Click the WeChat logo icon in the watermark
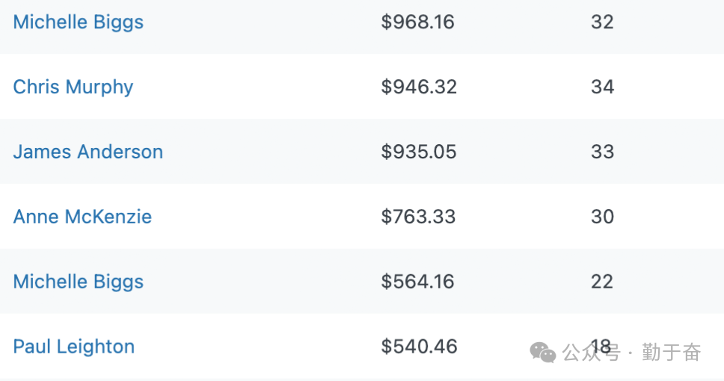The width and height of the screenshot is (724, 381). point(543,352)
